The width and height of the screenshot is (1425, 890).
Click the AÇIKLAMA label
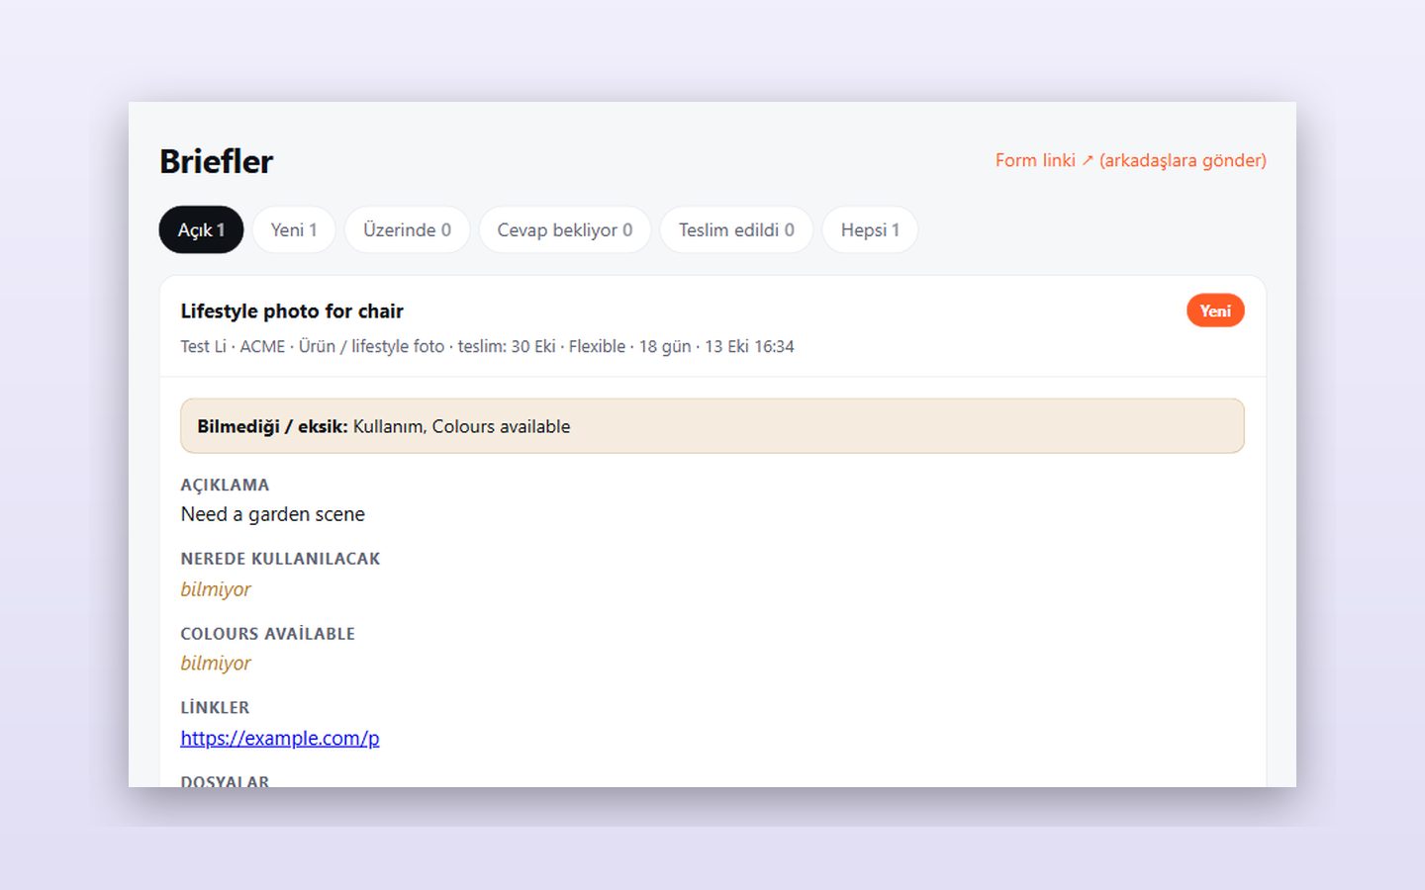(x=225, y=485)
